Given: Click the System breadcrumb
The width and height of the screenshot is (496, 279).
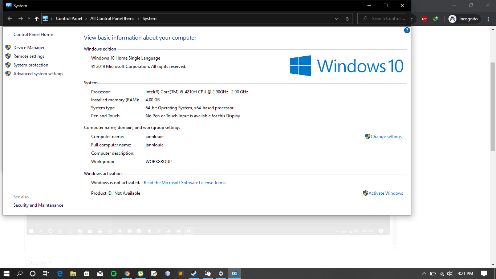Looking at the screenshot, I should (150, 19).
